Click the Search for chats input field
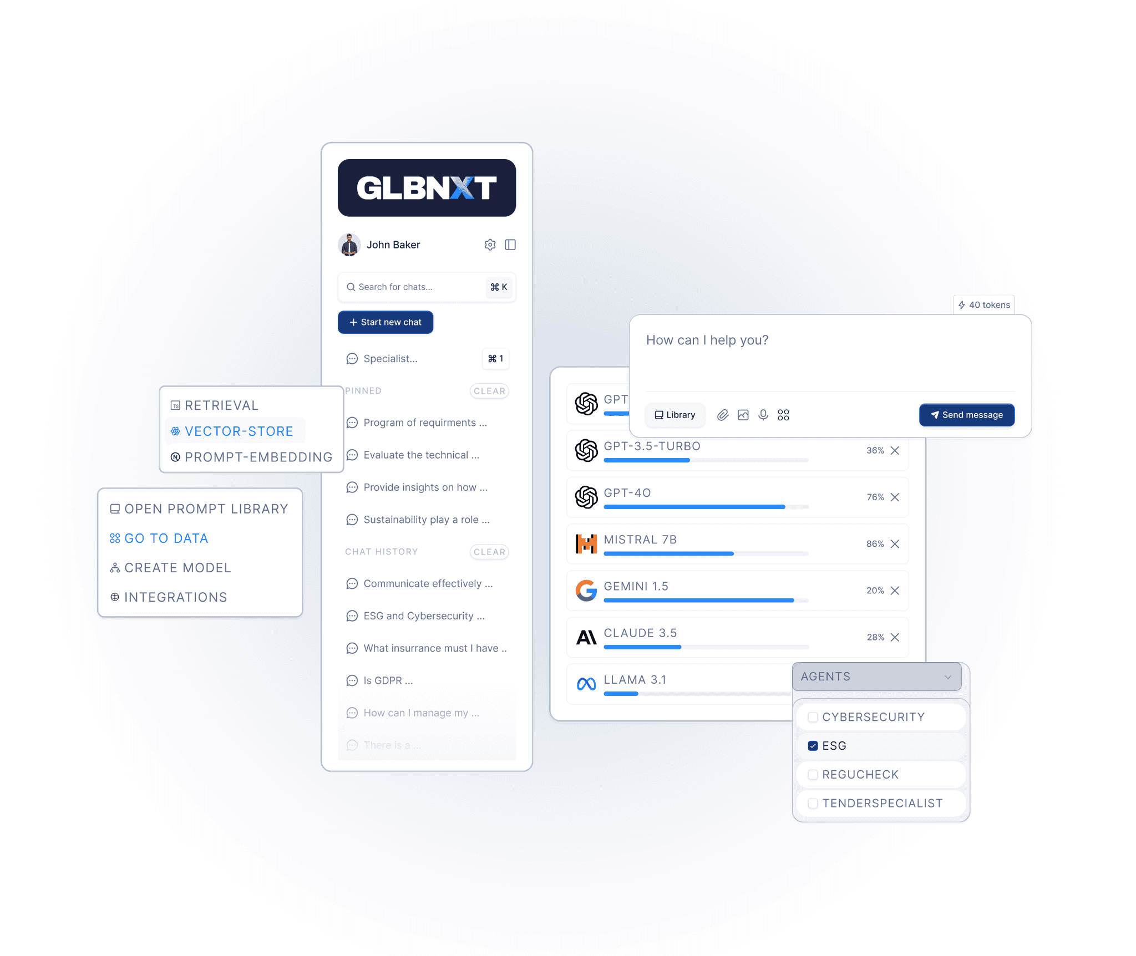This screenshot has height=956, width=1136. (x=426, y=287)
